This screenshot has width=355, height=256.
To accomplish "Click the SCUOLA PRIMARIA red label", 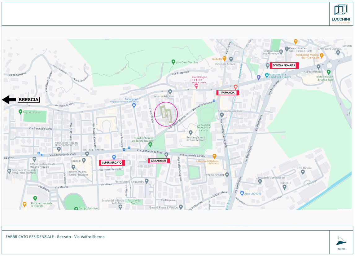I will pos(284,65).
